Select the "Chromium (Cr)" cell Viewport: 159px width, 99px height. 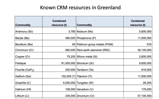29,50
